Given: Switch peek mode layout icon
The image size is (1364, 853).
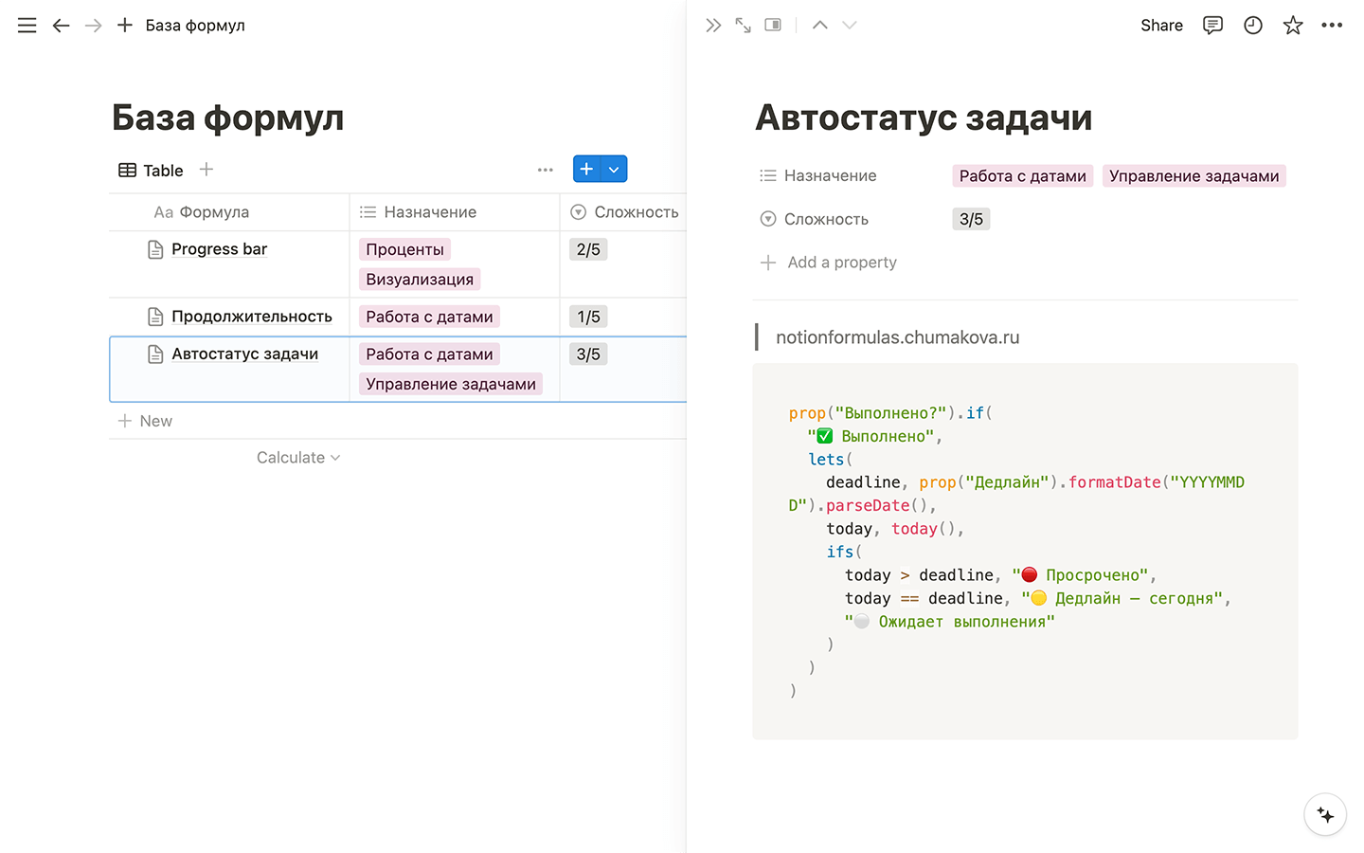Looking at the screenshot, I should click(x=773, y=26).
